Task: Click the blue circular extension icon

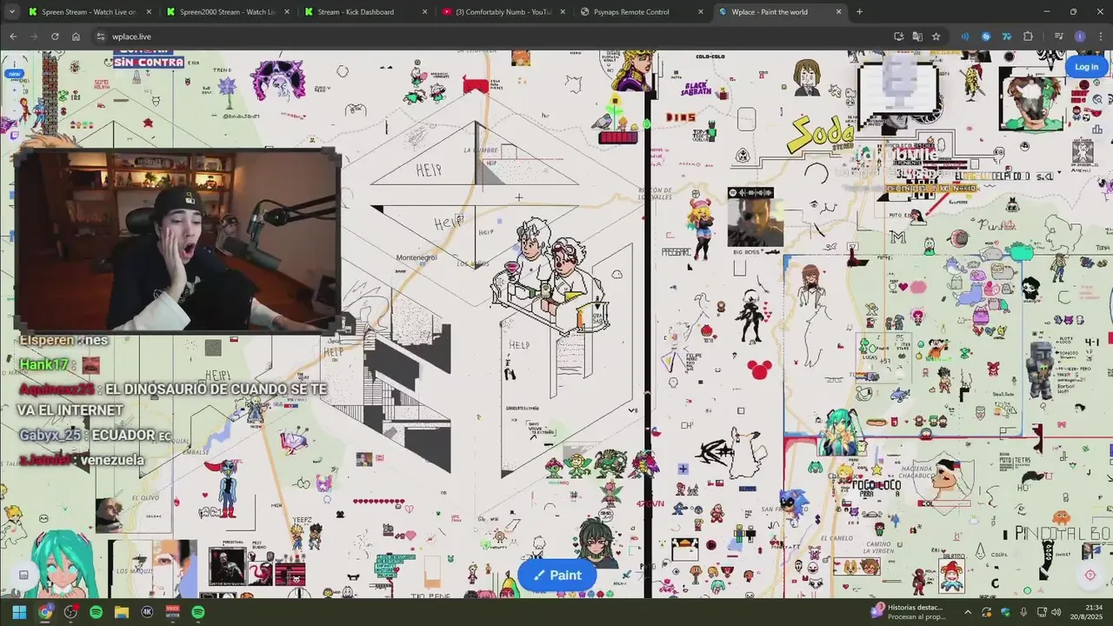Action: click(986, 37)
